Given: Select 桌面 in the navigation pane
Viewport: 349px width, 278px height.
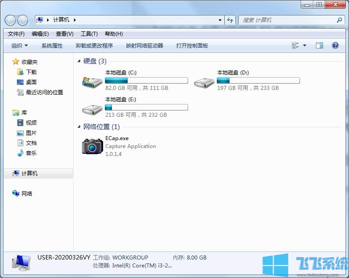Looking at the screenshot, I should click(31, 82).
